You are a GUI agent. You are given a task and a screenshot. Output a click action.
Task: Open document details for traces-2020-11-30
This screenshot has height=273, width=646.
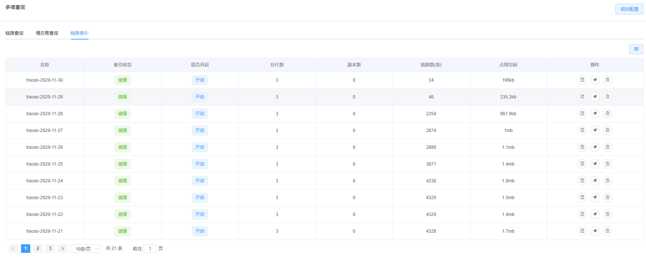tap(582, 80)
